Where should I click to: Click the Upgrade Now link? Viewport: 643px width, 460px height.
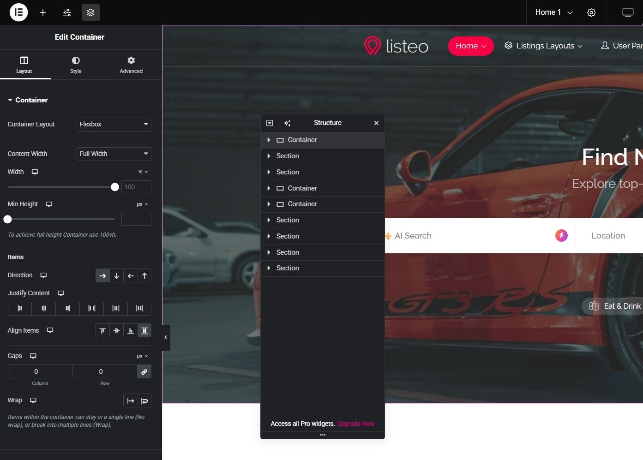pos(355,424)
